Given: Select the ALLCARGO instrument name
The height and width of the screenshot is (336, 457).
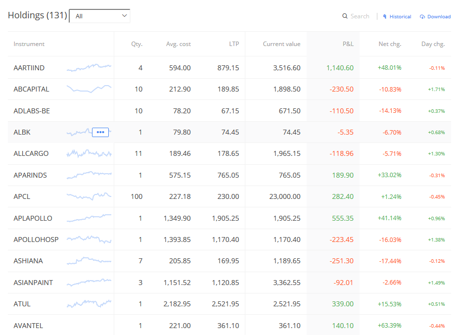Looking at the screenshot, I should pos(31,154).
